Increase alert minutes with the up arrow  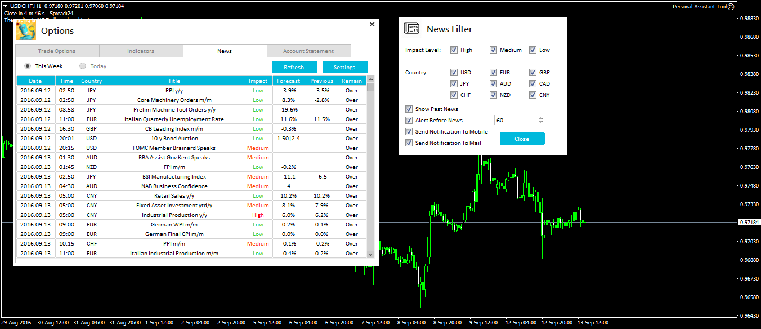[540, 118]
